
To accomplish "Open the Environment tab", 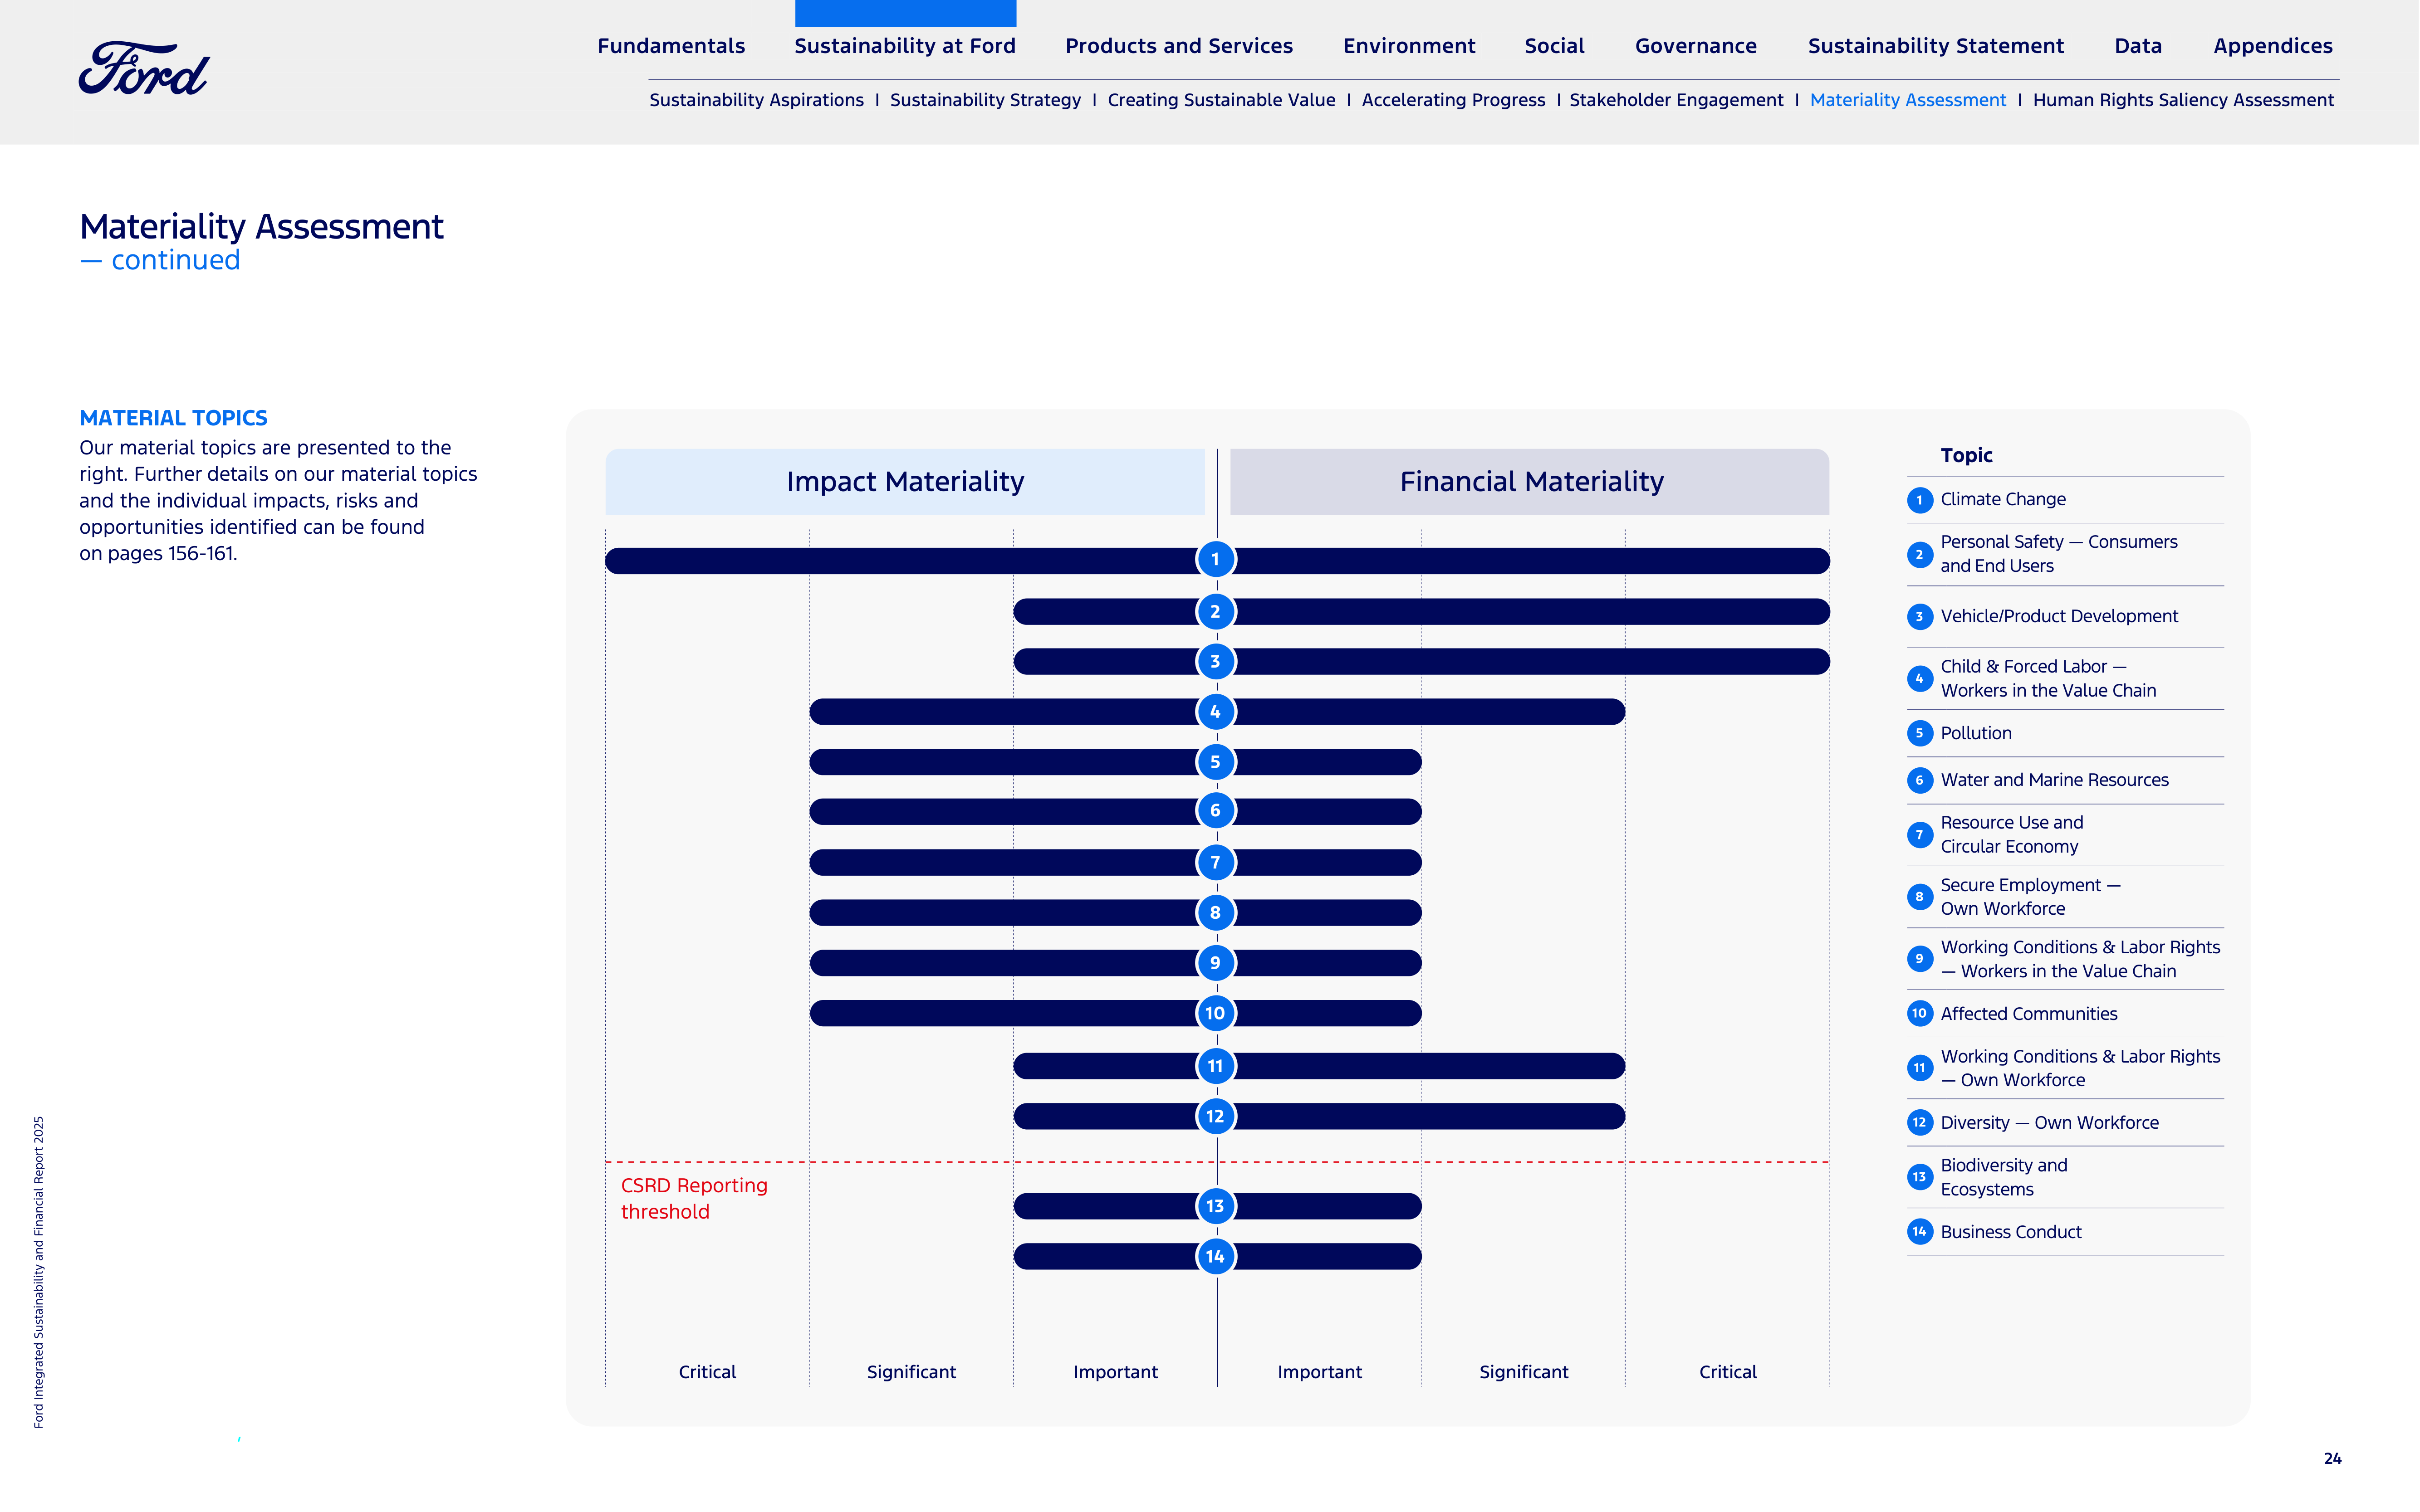I will pos(1409,46).
